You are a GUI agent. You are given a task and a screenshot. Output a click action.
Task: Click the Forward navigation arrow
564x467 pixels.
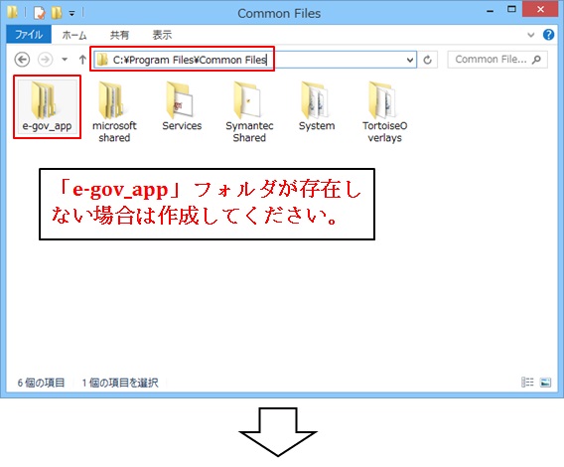tap(46, 60)
